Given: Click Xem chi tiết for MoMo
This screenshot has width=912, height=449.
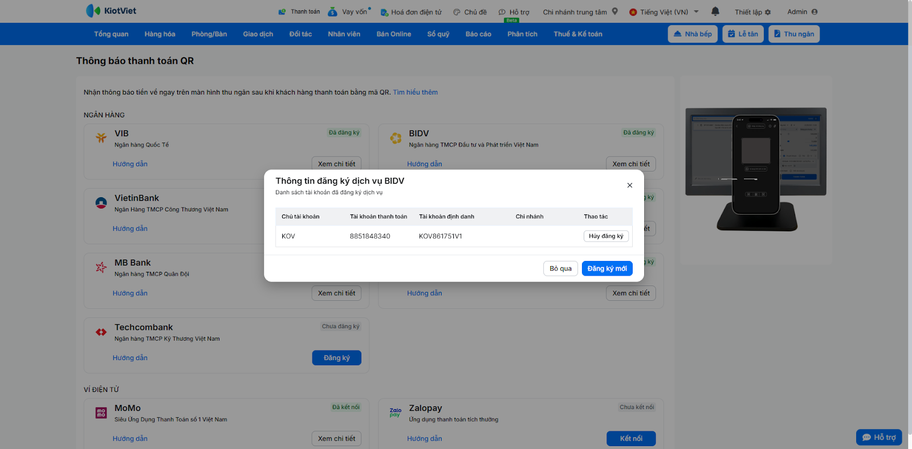Looking at the screenshot, I should click(337, 439).
